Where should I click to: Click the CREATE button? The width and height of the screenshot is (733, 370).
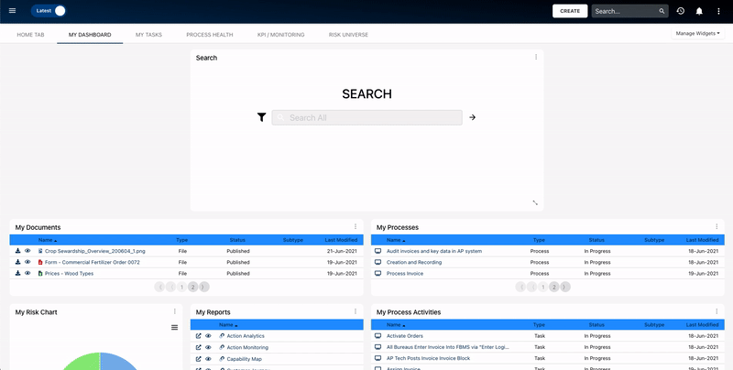coord(570,11)
